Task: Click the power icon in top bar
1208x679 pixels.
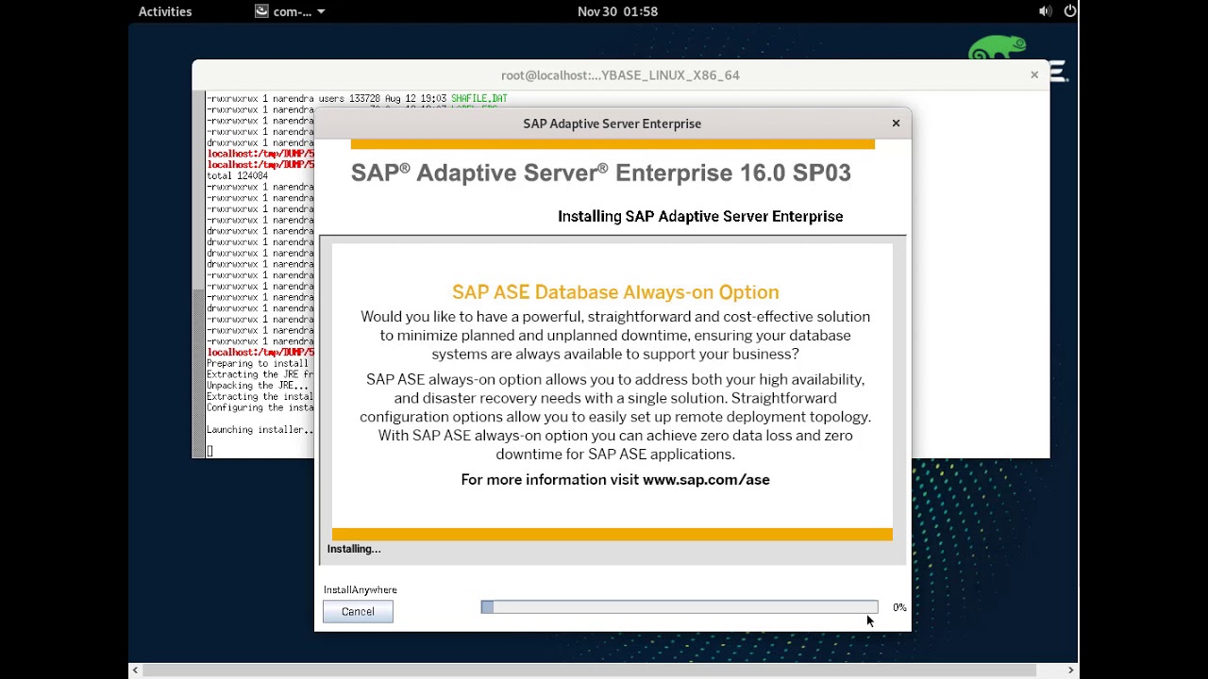Action: 1070,11
